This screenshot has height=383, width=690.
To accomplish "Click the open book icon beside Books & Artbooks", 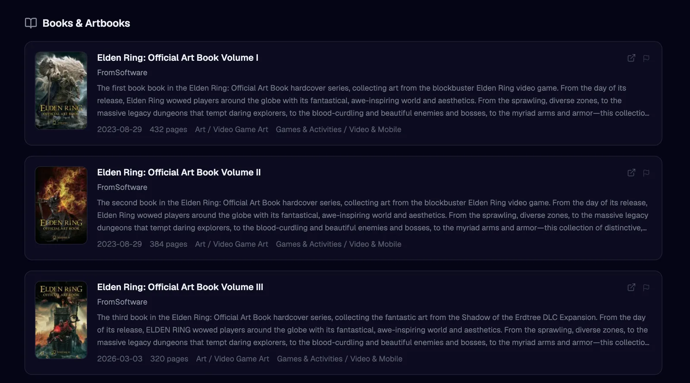I will (31, 23).
